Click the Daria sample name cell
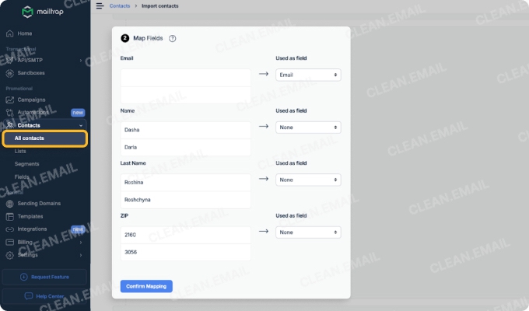 tap(186, 148)
